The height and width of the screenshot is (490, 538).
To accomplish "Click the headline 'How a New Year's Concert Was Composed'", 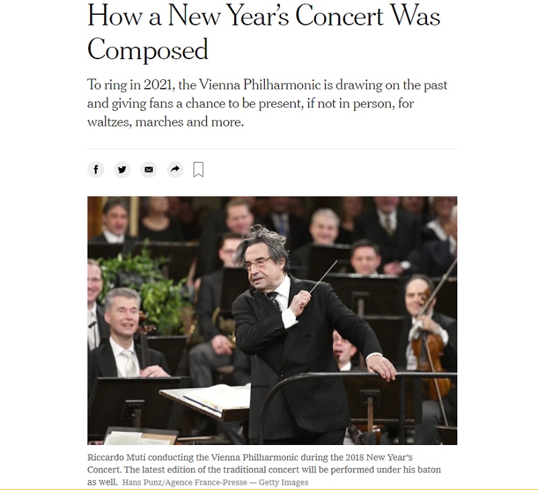I will [x=264, y=32].
